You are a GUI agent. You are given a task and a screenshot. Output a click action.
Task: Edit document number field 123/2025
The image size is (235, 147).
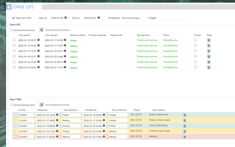(27, 131)
